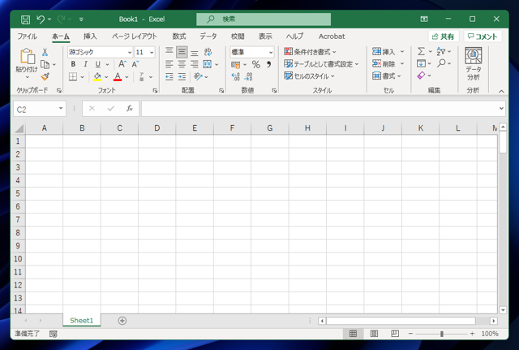
Task: Merge and center cells icon
Action: click(208, 64)
